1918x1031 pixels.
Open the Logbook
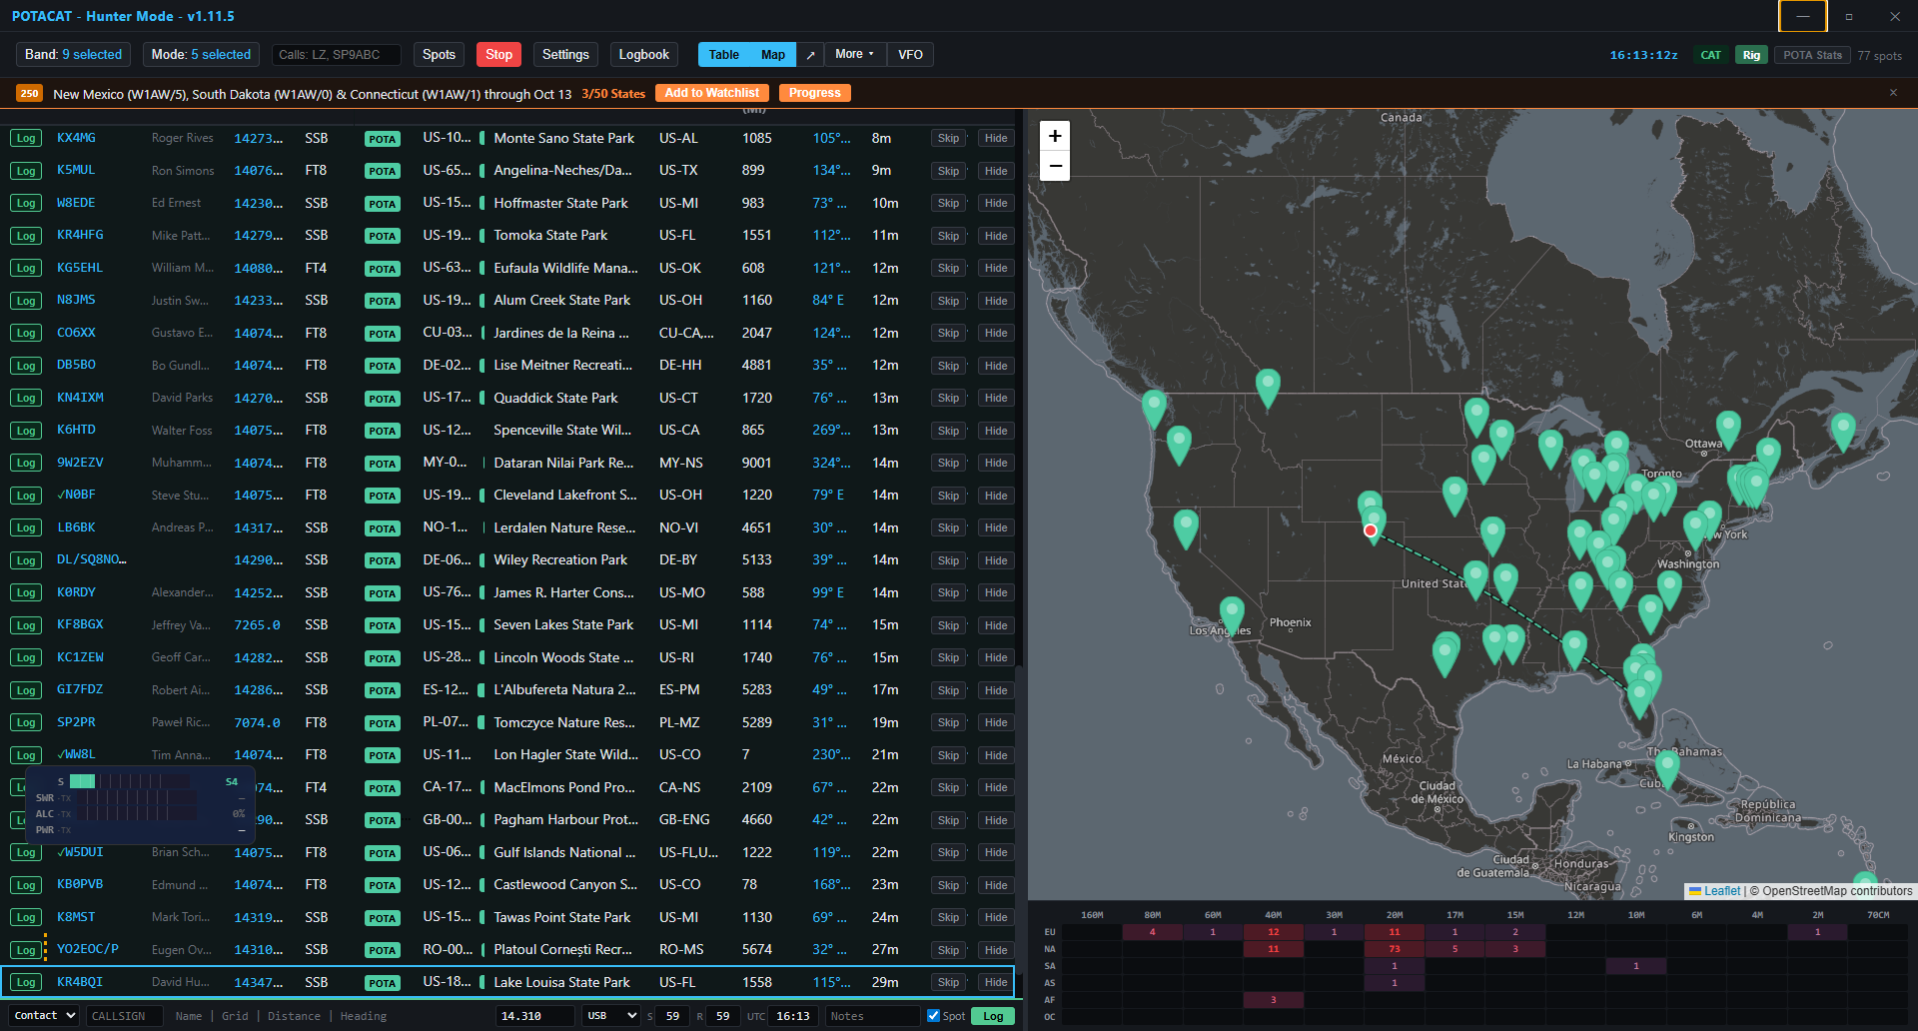[643, 55]
